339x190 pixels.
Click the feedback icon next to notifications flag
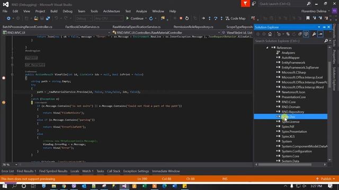coord(254,4)
